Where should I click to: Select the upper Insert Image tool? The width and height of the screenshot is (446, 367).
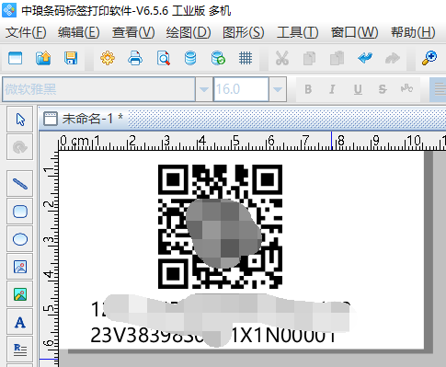pos(20,267)
